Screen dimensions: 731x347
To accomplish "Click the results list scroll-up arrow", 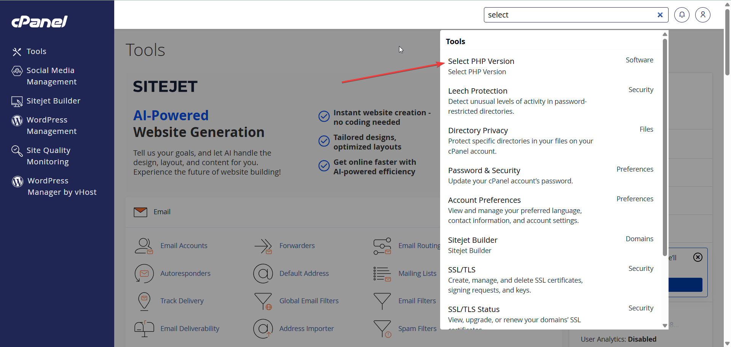I will pos(665,34).
